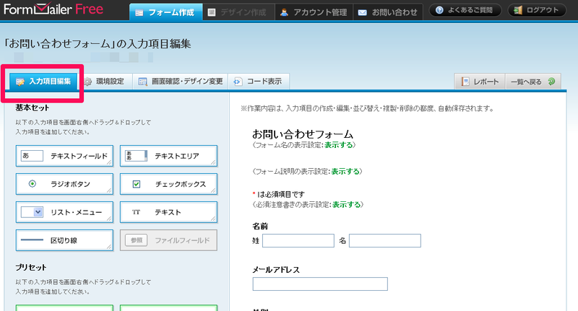Click the list menu dropdown icon

click(x=32, y=212)
